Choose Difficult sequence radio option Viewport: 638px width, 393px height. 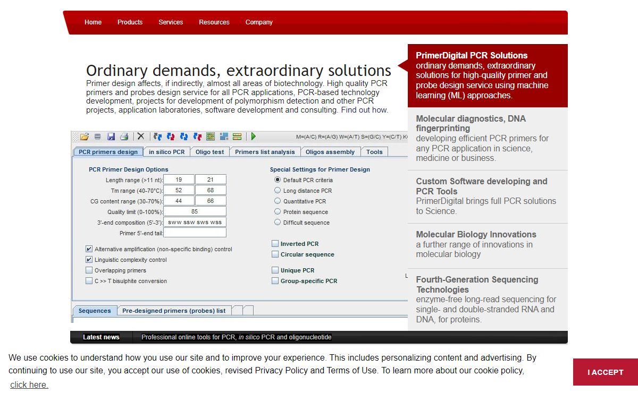278,223
